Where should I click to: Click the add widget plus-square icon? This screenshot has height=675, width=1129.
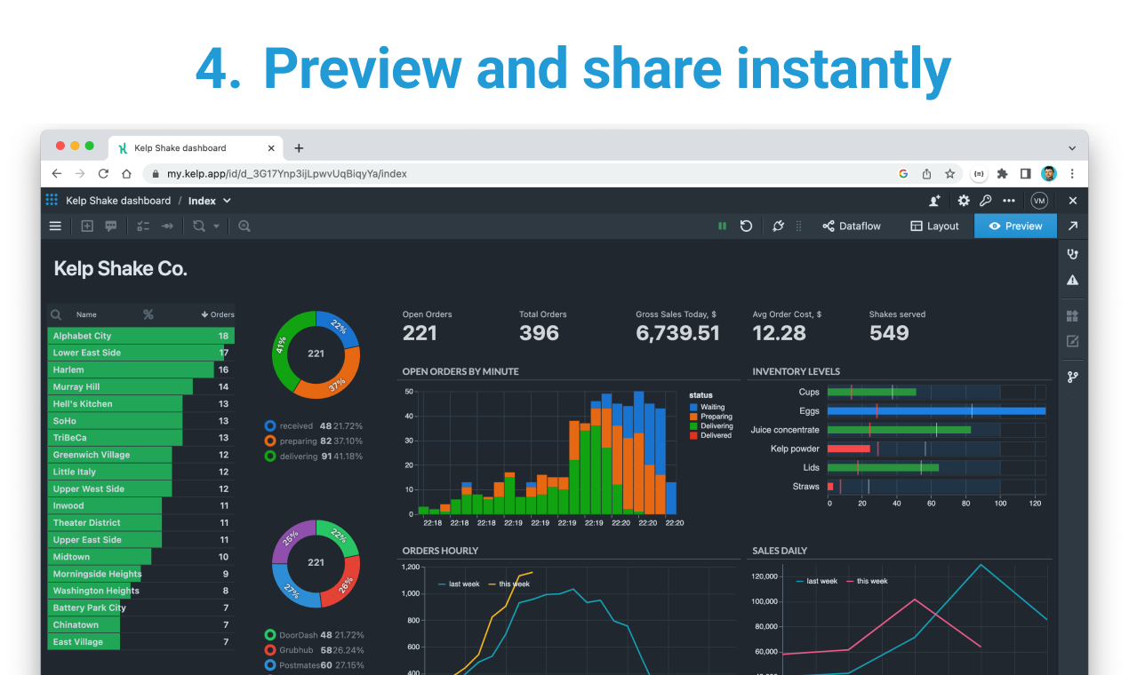click(87, 226)
